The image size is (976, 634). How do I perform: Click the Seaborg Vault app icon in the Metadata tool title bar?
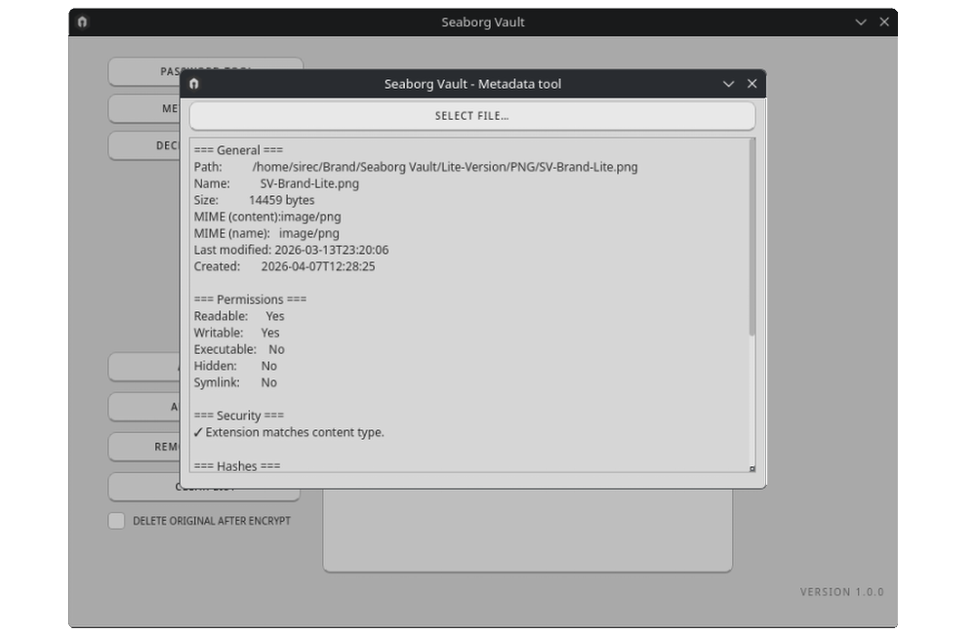193,84
